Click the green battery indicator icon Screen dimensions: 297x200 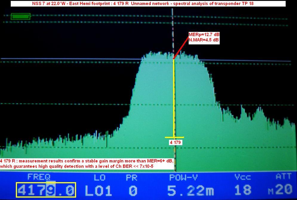[20, 16]
